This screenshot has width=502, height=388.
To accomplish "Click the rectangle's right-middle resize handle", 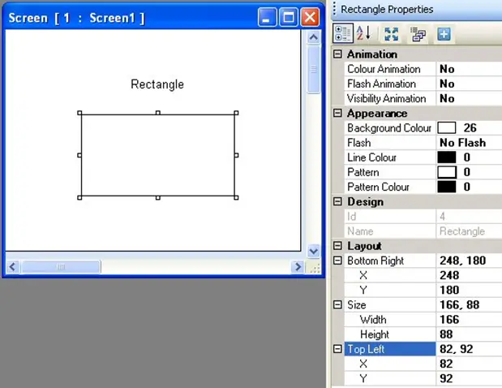I will [x=236, y=155].
